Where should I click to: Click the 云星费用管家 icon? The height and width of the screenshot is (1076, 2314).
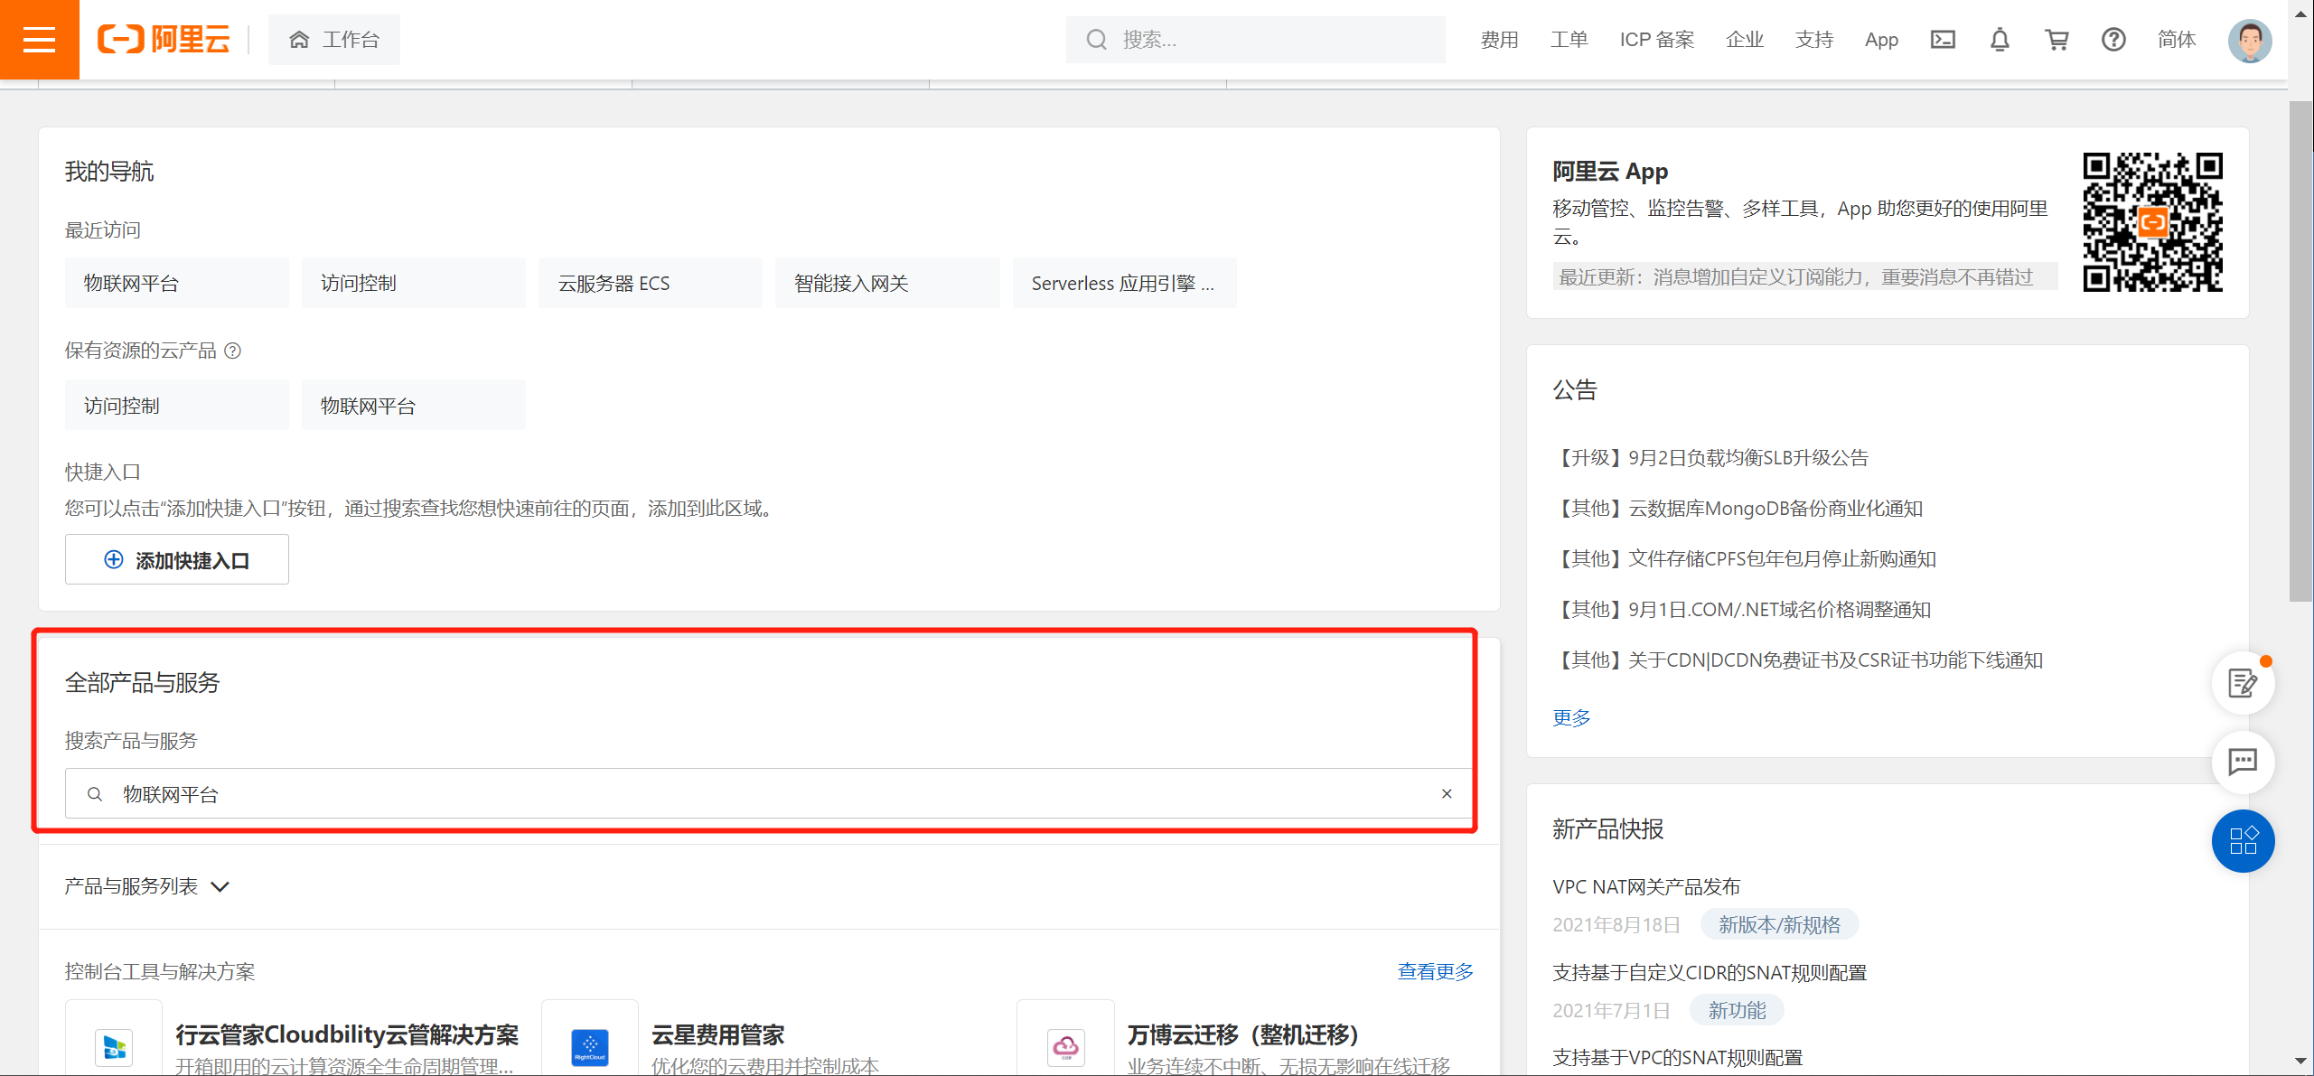[x=590, y=1046]
